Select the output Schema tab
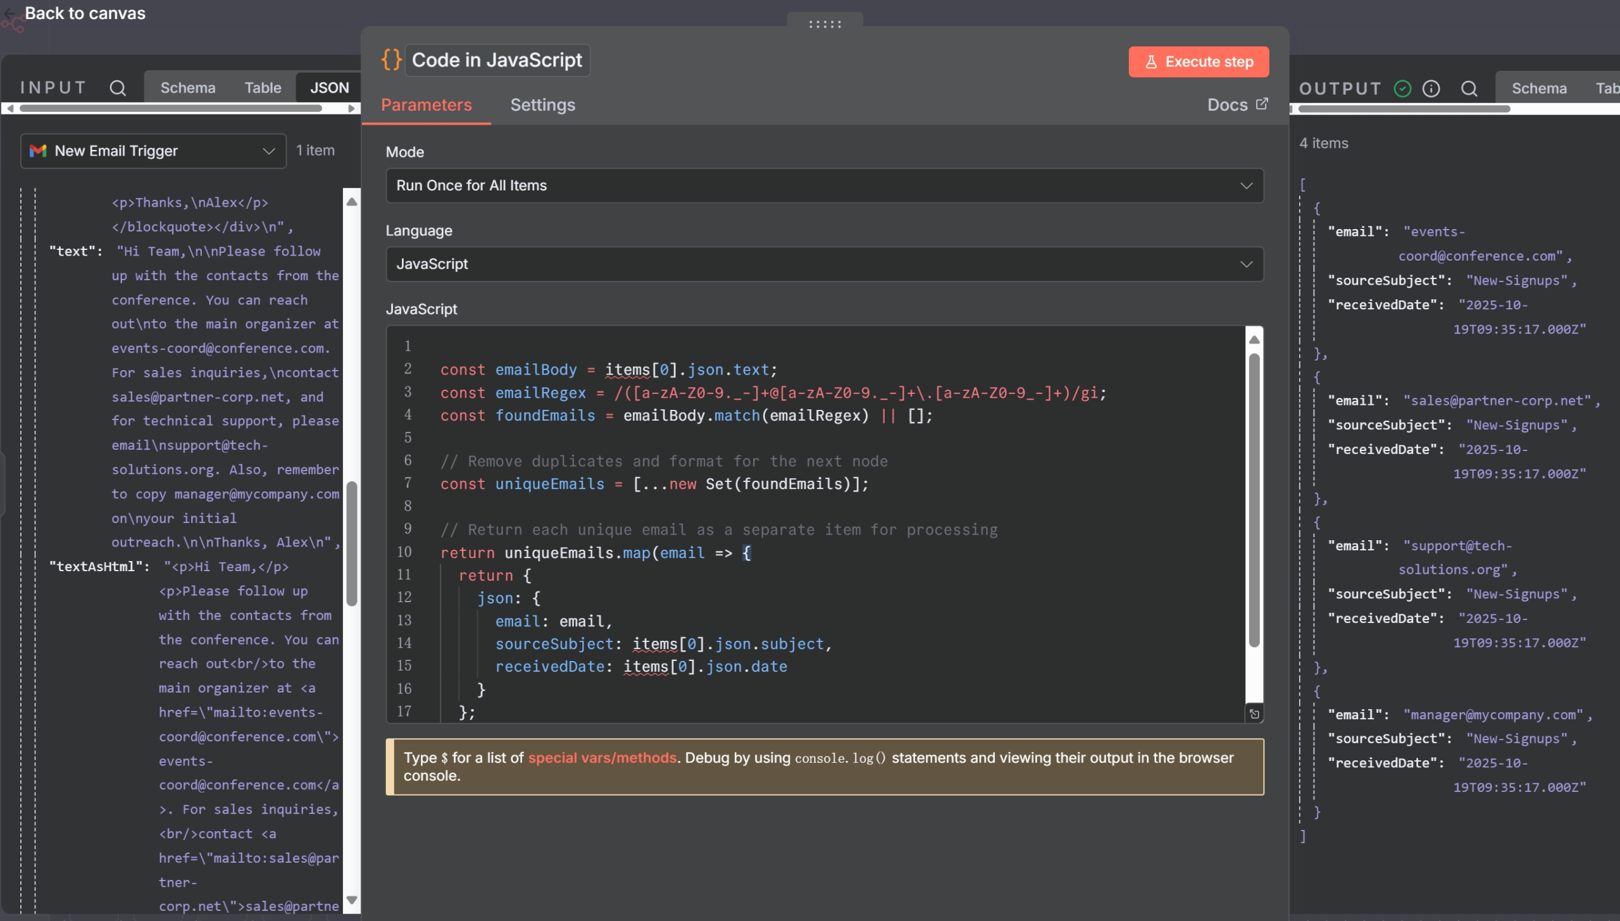This screenshot has height=921, width=1620. pyautogui.click(x=1538, y=89)
